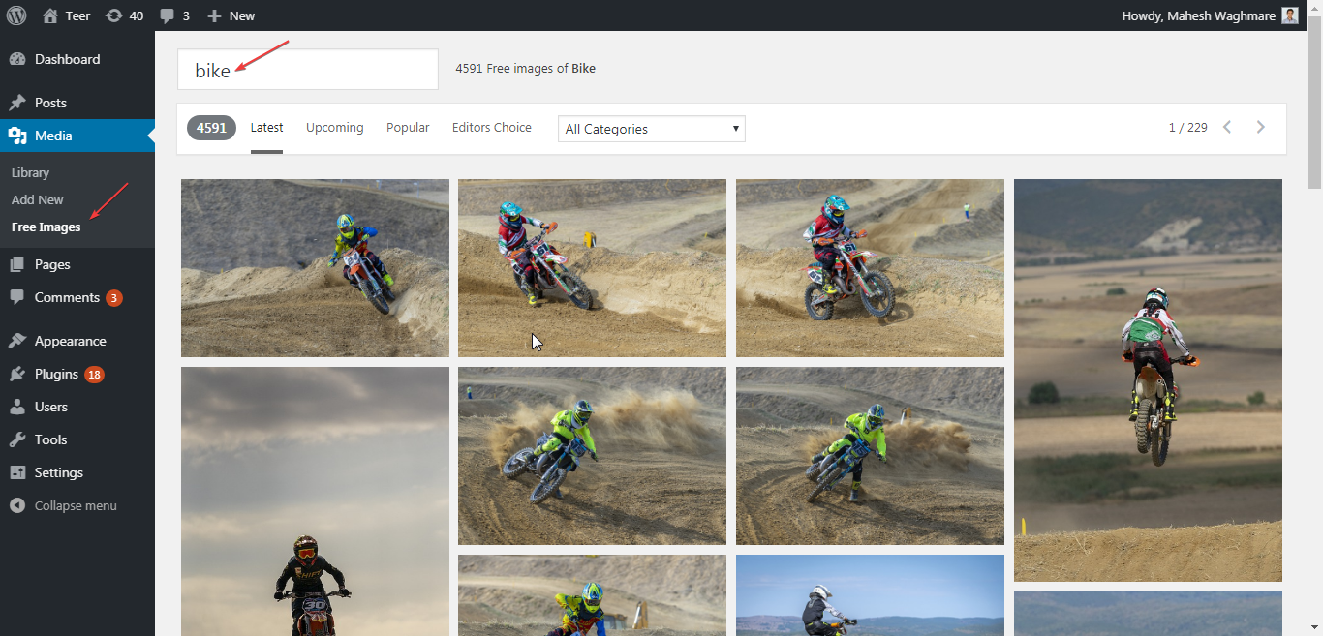
Task: Click the Collapse menu text
Action: pyautogui.click(x=76, y=505)
